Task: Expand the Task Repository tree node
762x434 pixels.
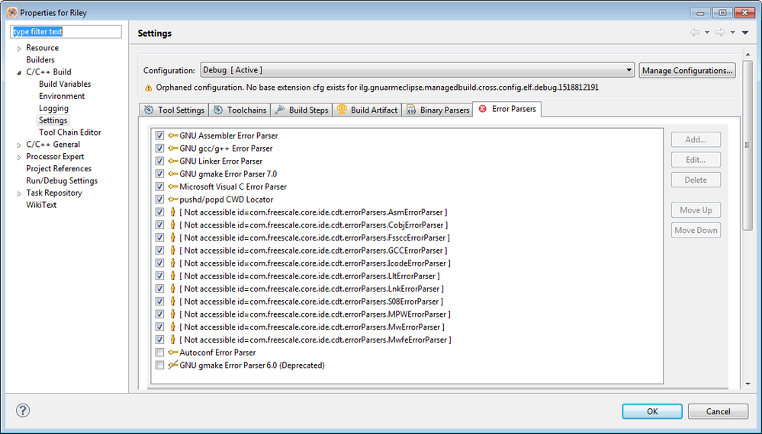Action: pyautogui.click(x=19, y=193)
